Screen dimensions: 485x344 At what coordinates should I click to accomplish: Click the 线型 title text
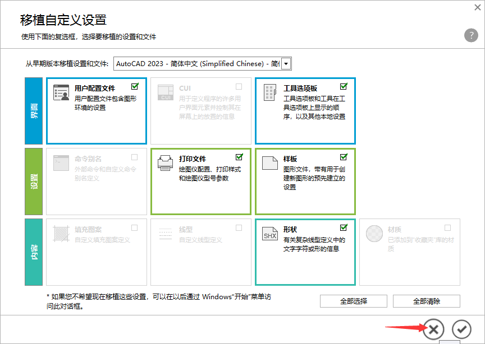click(186, 230)
